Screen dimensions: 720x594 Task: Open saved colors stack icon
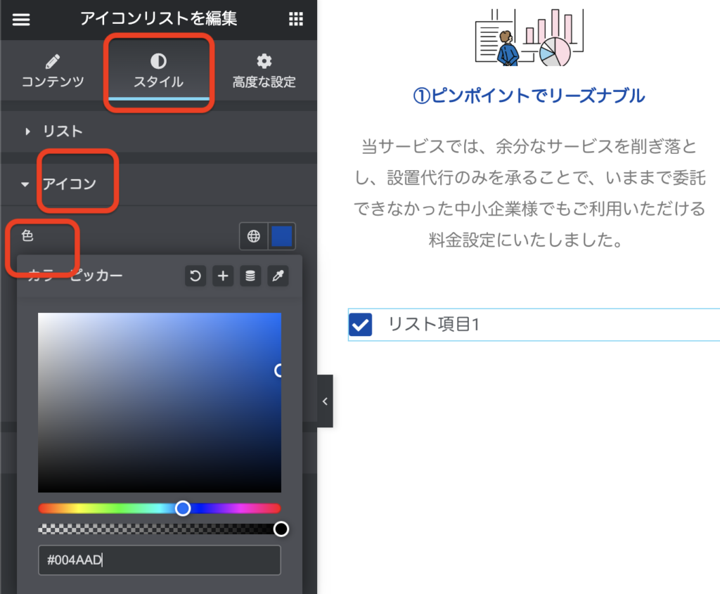(250, 276)
